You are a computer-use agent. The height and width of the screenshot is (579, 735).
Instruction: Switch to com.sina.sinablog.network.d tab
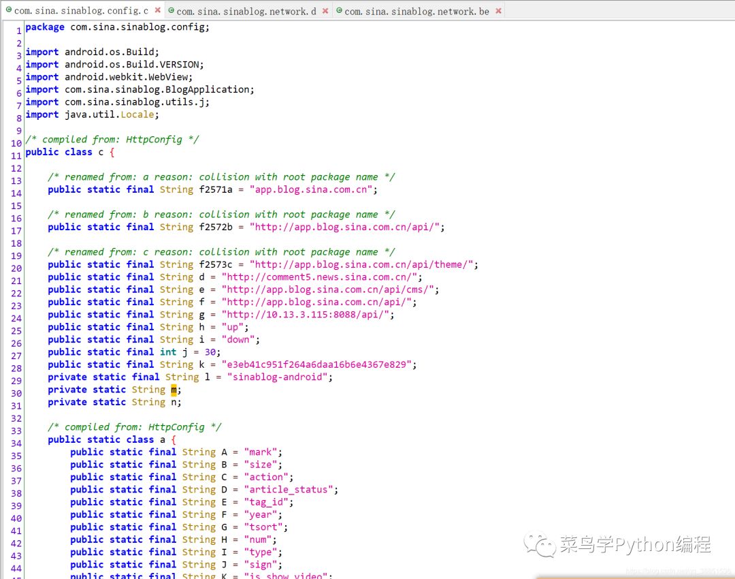(x=246, y=11)
